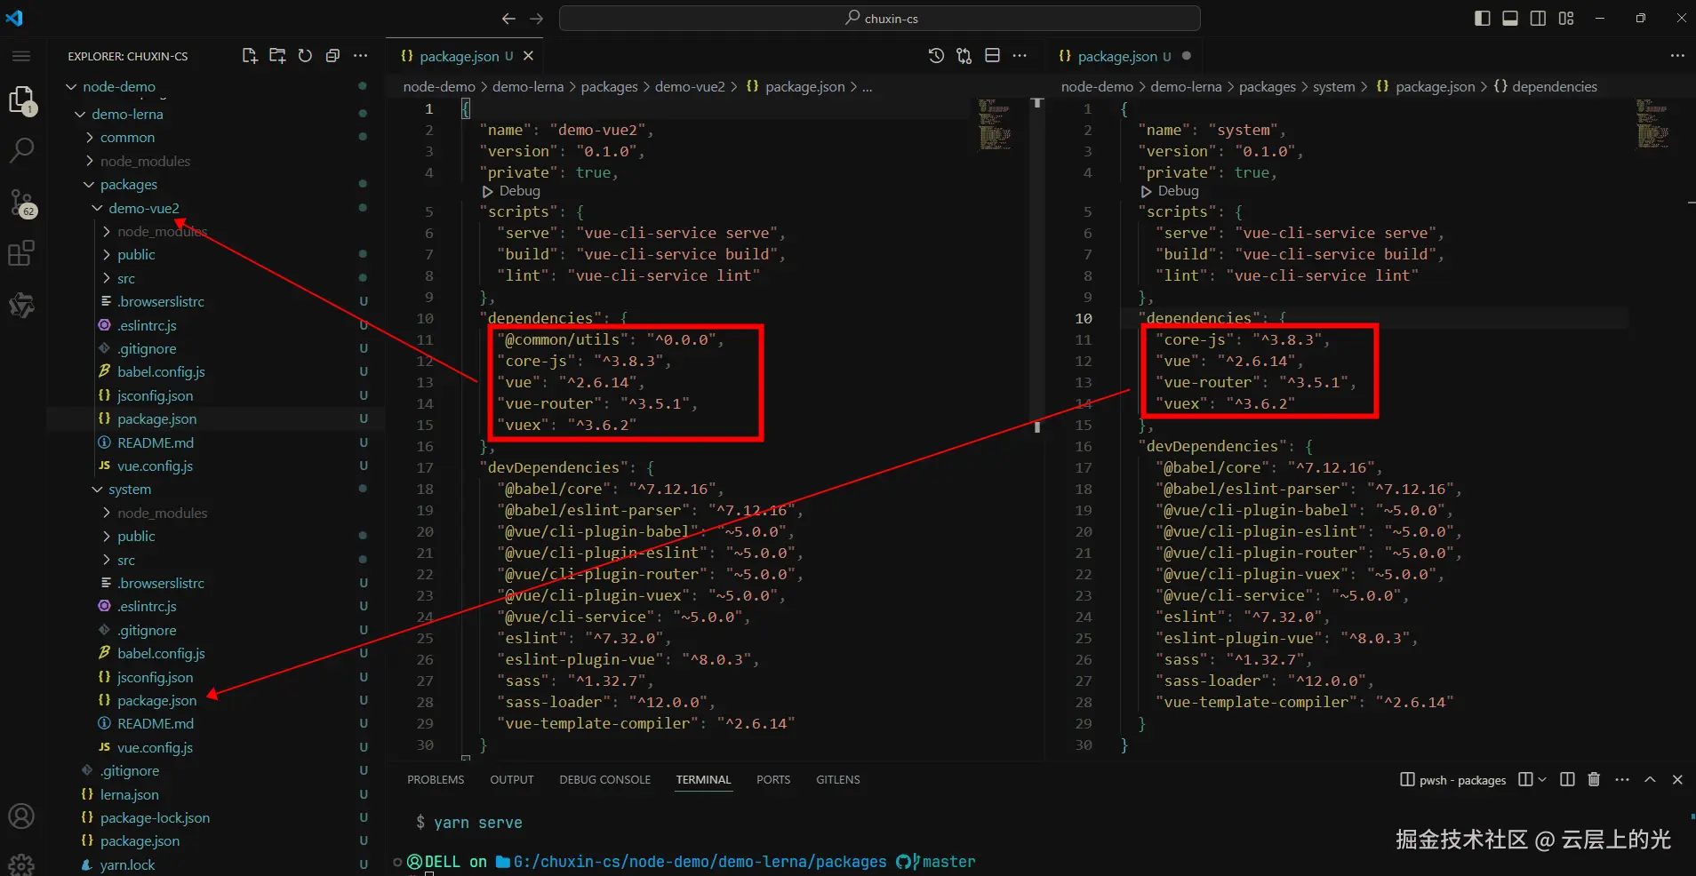Switch to the PROBLEMS panel tab
The image size is (1696, 876).
(x=436, y=779)
